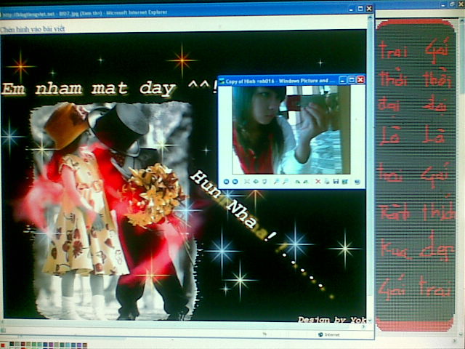Screen dimensions: 465x349
Task: Minimize the Windows Picture Viewer window
Action: [343, 80]
